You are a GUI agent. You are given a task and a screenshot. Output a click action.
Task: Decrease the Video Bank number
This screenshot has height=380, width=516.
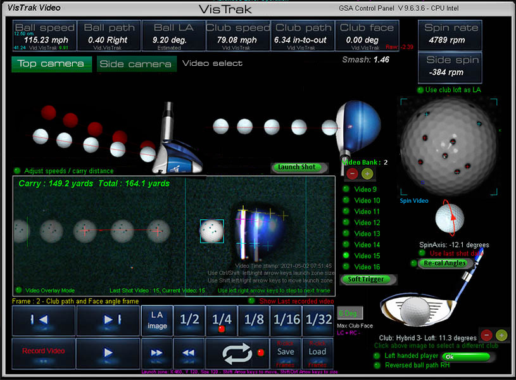tap(352, 174)
